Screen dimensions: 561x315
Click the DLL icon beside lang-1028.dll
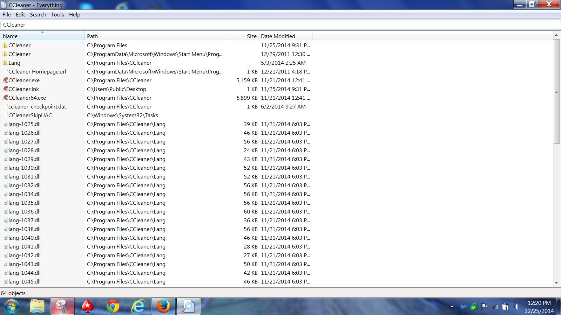click(5, 150)
